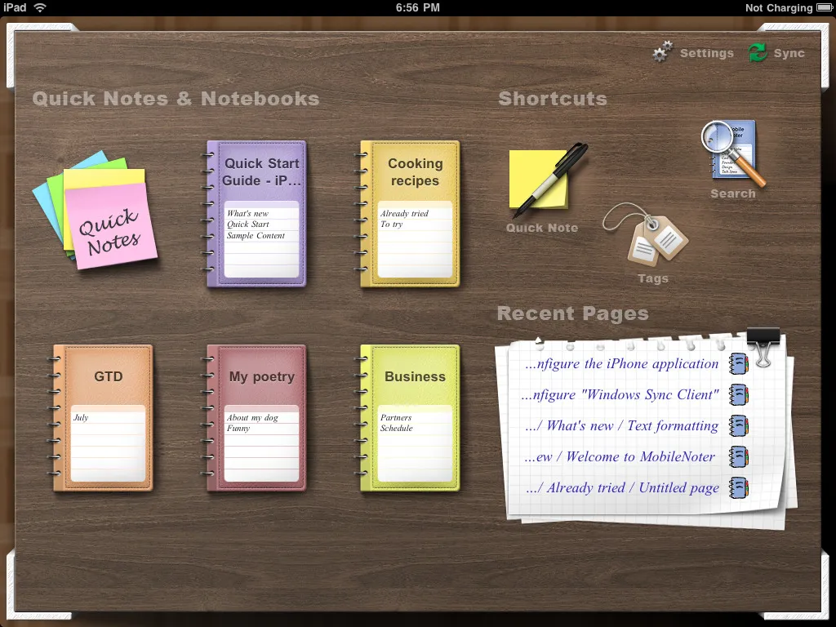
Task: Open the GTD notebook
Action: pyautogui.click(x=104, y=376)
